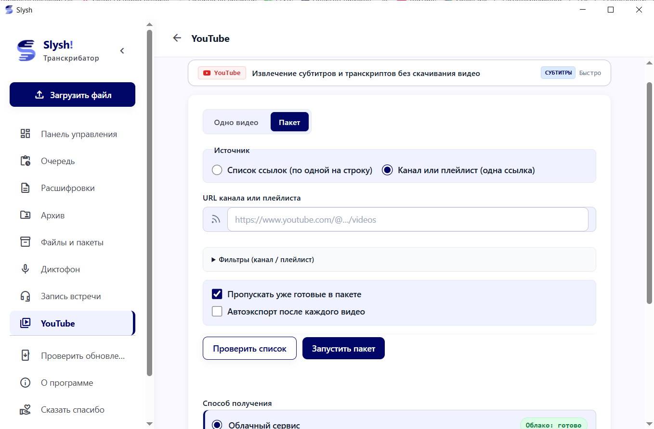Open Архив in the sidebar menu
Viewport: 654px width, 429px height.
click(72, 215)
